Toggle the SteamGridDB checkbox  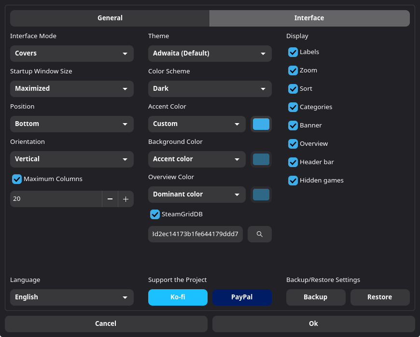pos(155,214)
